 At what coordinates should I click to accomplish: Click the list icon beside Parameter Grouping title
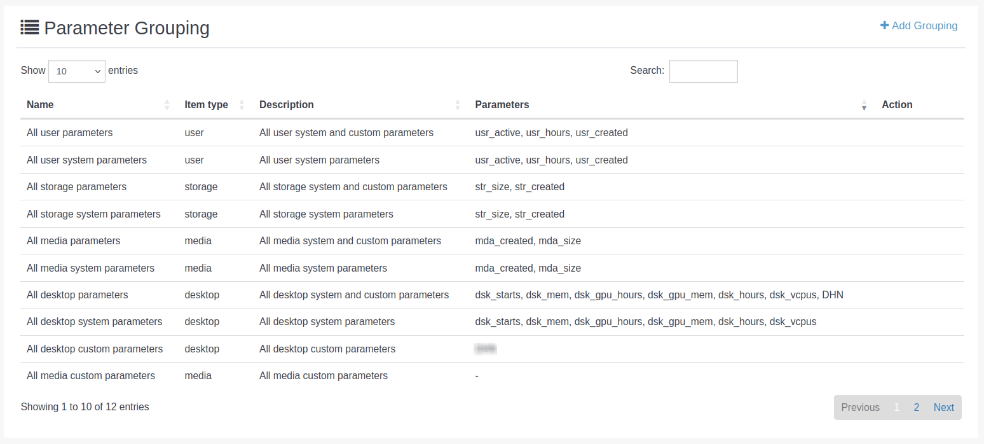tap(30, 27)
